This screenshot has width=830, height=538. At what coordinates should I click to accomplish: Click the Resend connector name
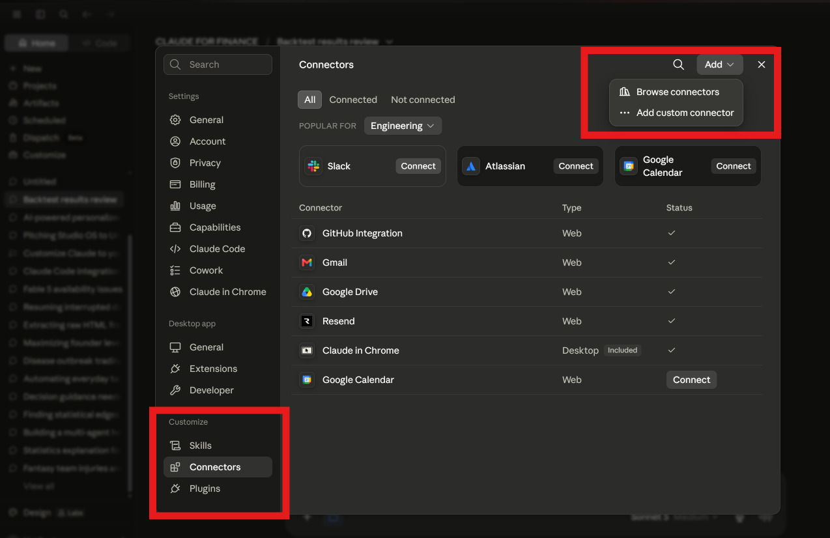tap(339, 321)
